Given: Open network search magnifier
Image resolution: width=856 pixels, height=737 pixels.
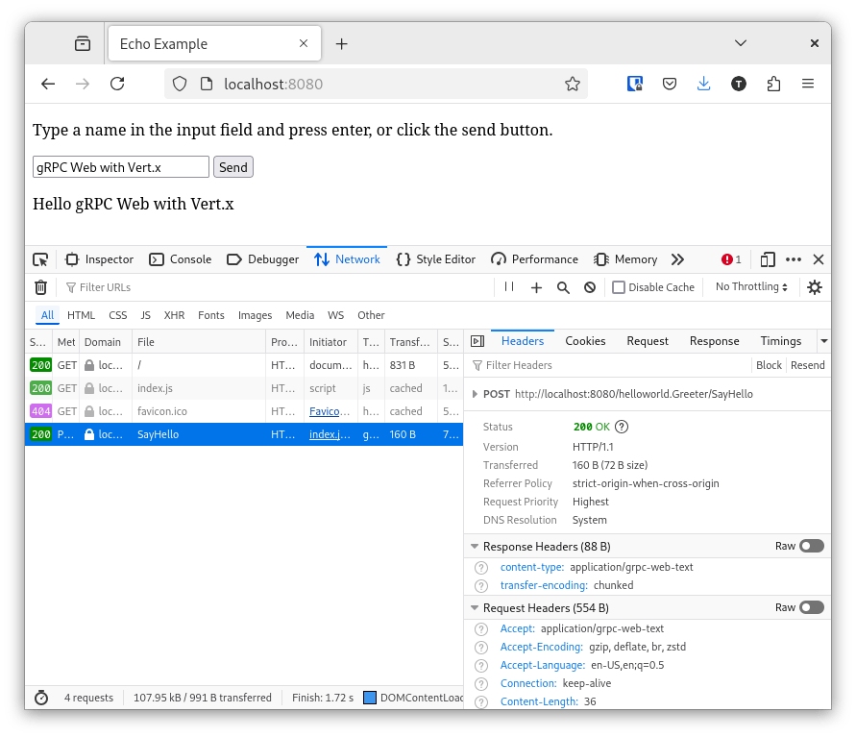Looking at the screenshot, I should coord(563,287).
